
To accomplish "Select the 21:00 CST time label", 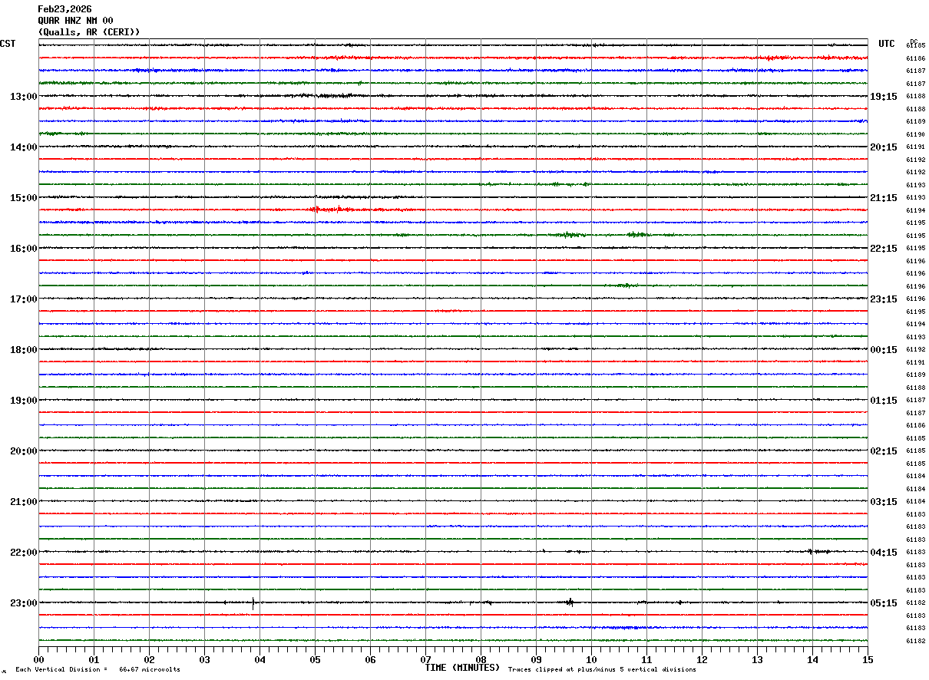I will pyautogui.click(x=23, y=502).
